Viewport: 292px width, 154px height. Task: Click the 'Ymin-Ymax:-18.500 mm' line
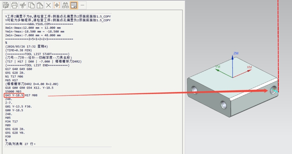(35, 31)
